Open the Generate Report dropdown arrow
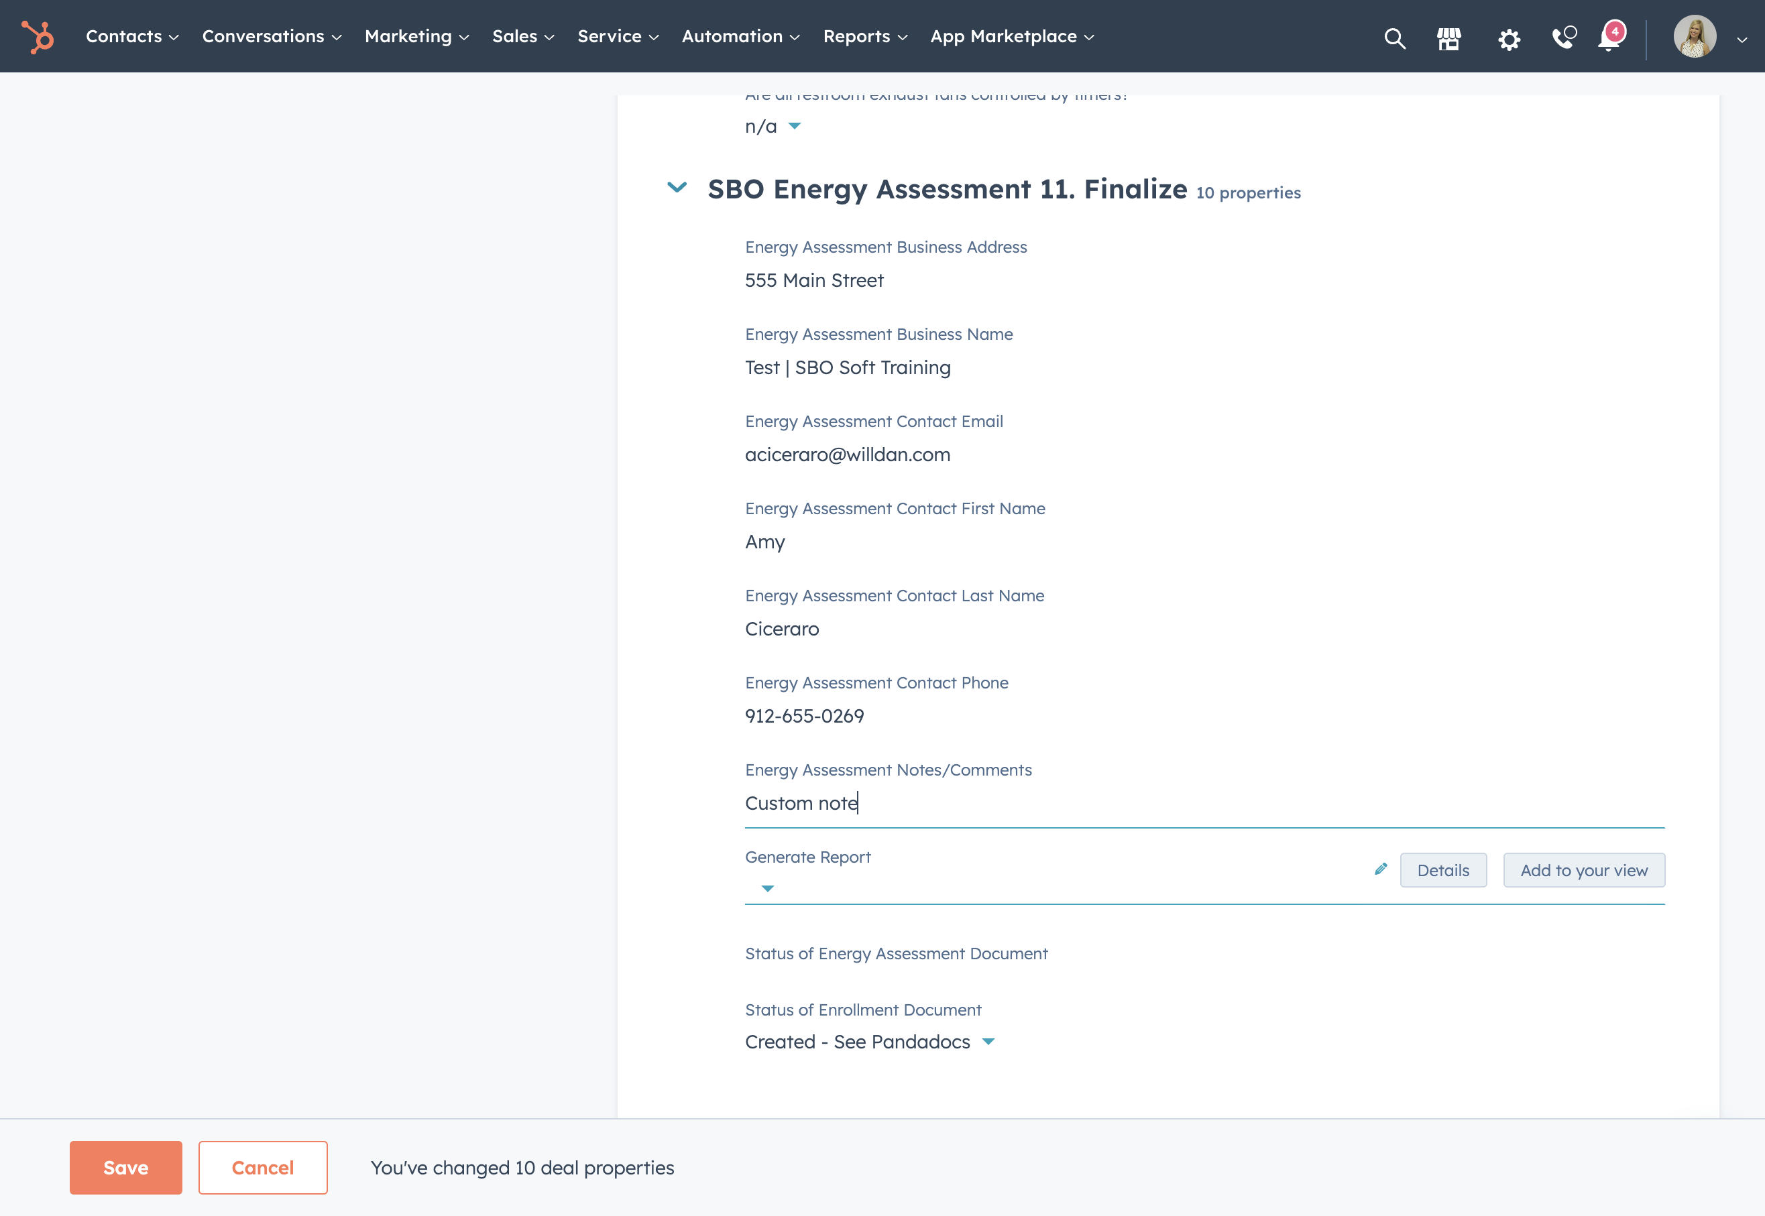1765x1216 pixels. coord(767,888)
